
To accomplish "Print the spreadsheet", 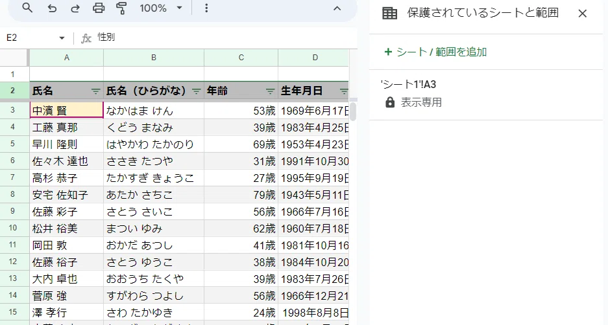I will [x=99, y=8].
